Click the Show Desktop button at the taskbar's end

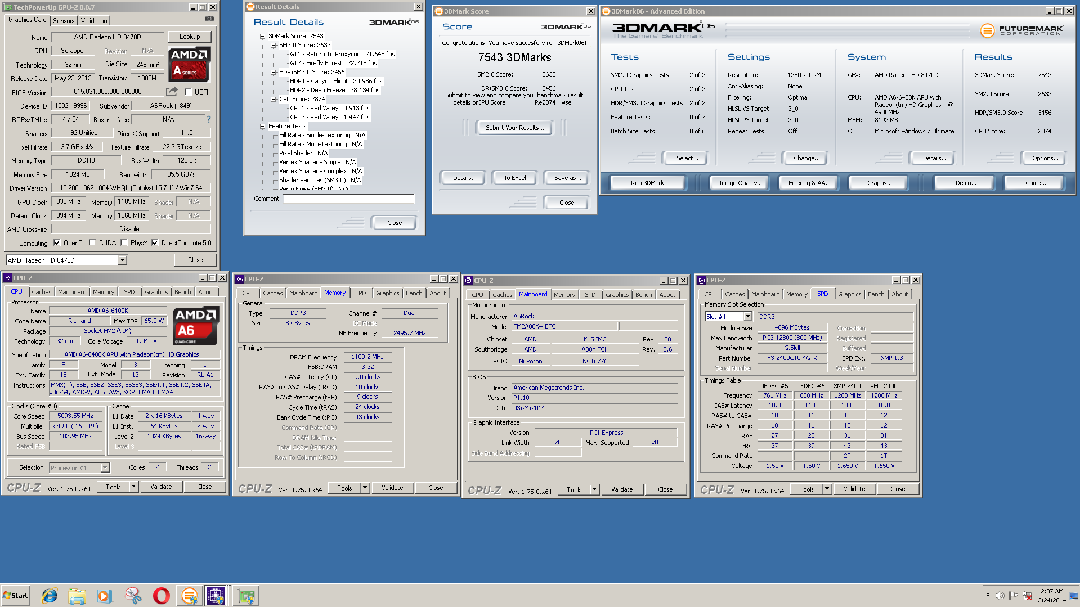[1074, 596]
